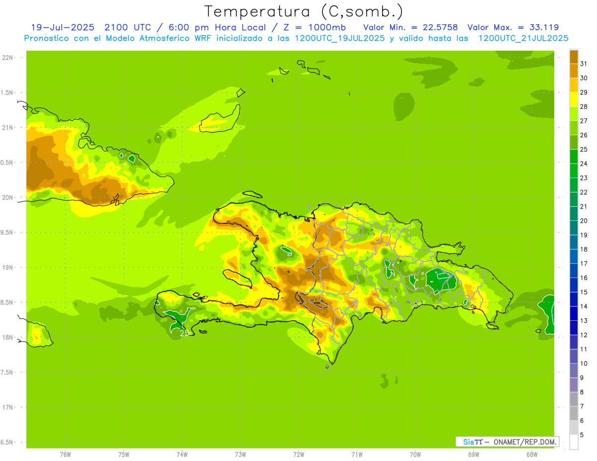Click the "21N" latitude axis label
This screenshot has height=461, width=597.
(7, 127)
